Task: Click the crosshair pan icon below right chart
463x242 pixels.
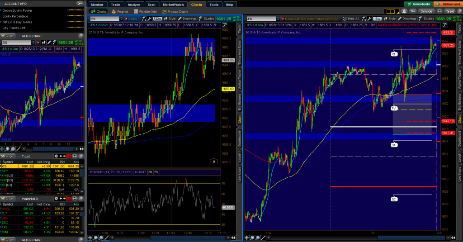Action: (248, 237)
